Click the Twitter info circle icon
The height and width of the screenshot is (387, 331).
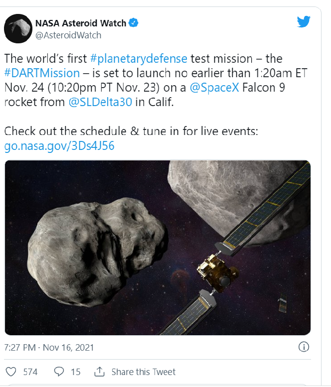click(303, 347)
